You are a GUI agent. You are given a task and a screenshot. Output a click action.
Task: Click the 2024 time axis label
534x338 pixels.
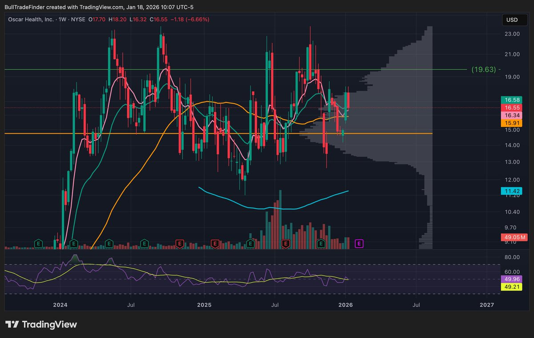pos(60,305)
